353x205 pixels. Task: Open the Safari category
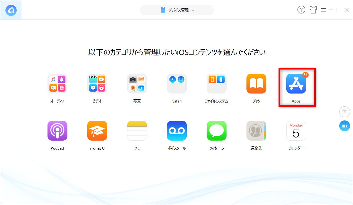[x=177, y=83]
